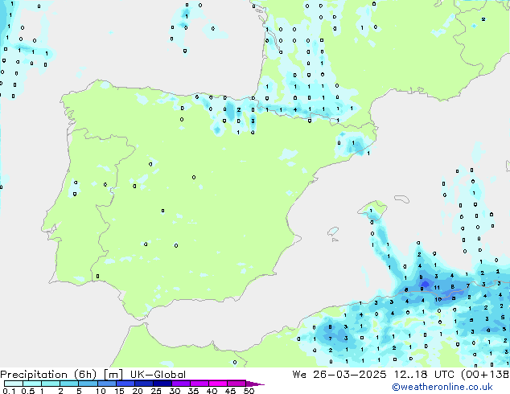Click the palest cyan 0.1–0.5 legend swatch
Screen dimensions: 510x394
[x=14, y=384]
